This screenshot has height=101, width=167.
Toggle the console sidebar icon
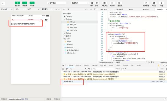tap(63, 69)
